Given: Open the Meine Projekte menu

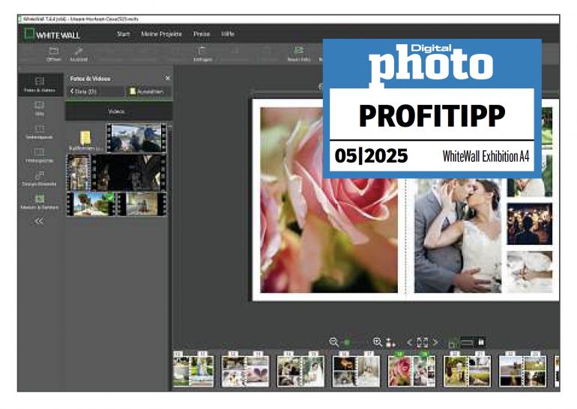Looking at the screenshot, I should click(x=162, y=34).
